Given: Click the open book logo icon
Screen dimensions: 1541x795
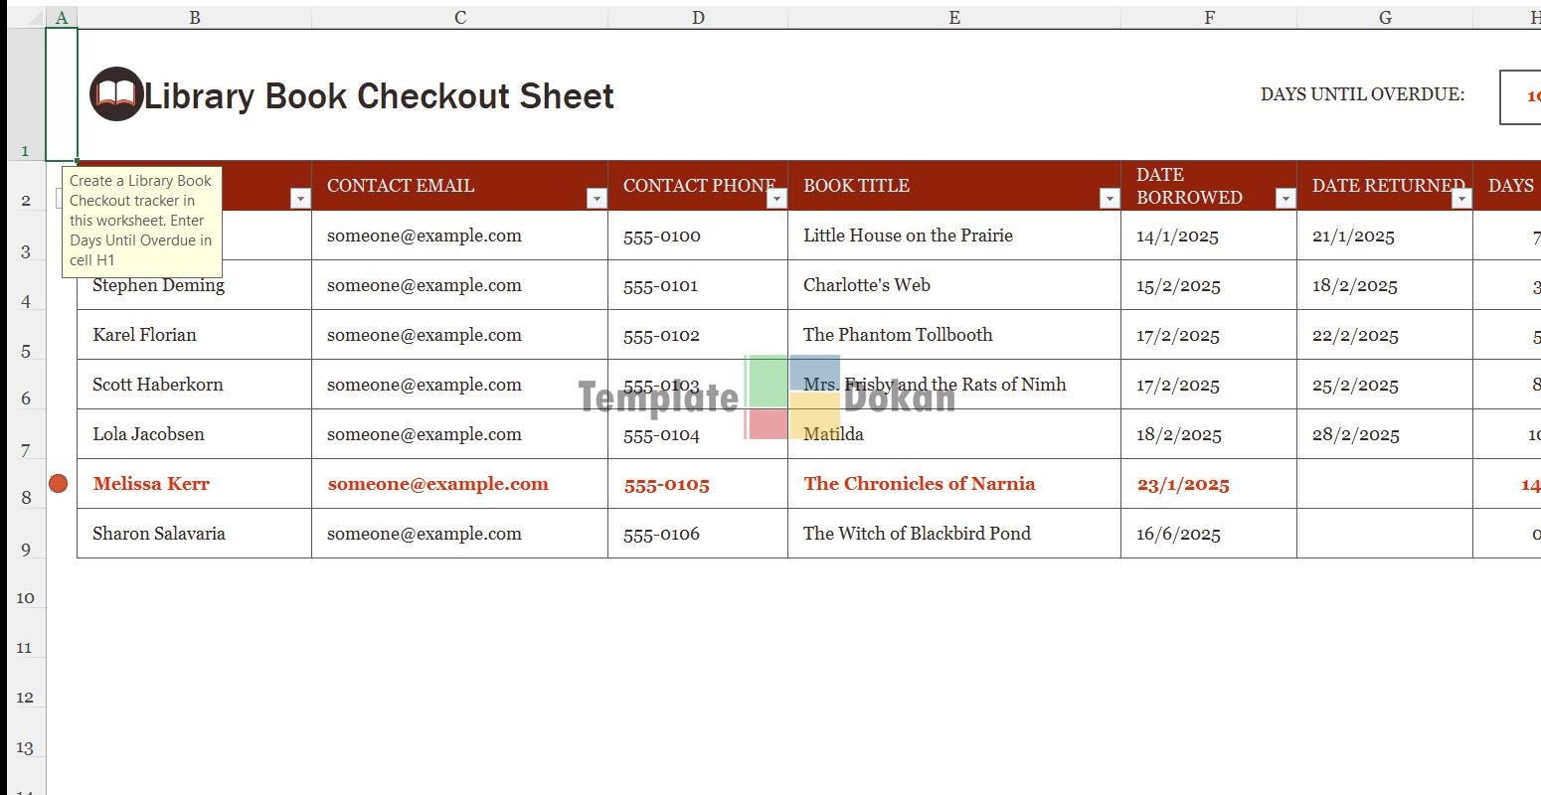Looking at the screenshot, I should click(116, 94).
